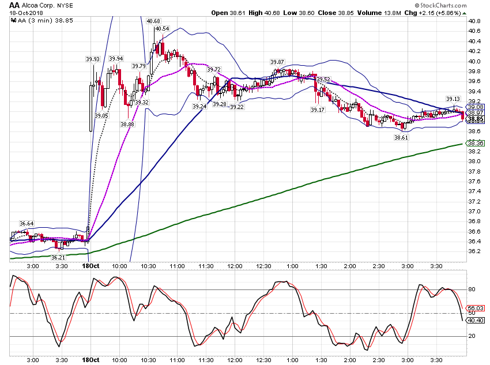Select the Chg +2.15 (+5.86%) value
The height and width of the screenshot is (365, 490).
(432, 13)
